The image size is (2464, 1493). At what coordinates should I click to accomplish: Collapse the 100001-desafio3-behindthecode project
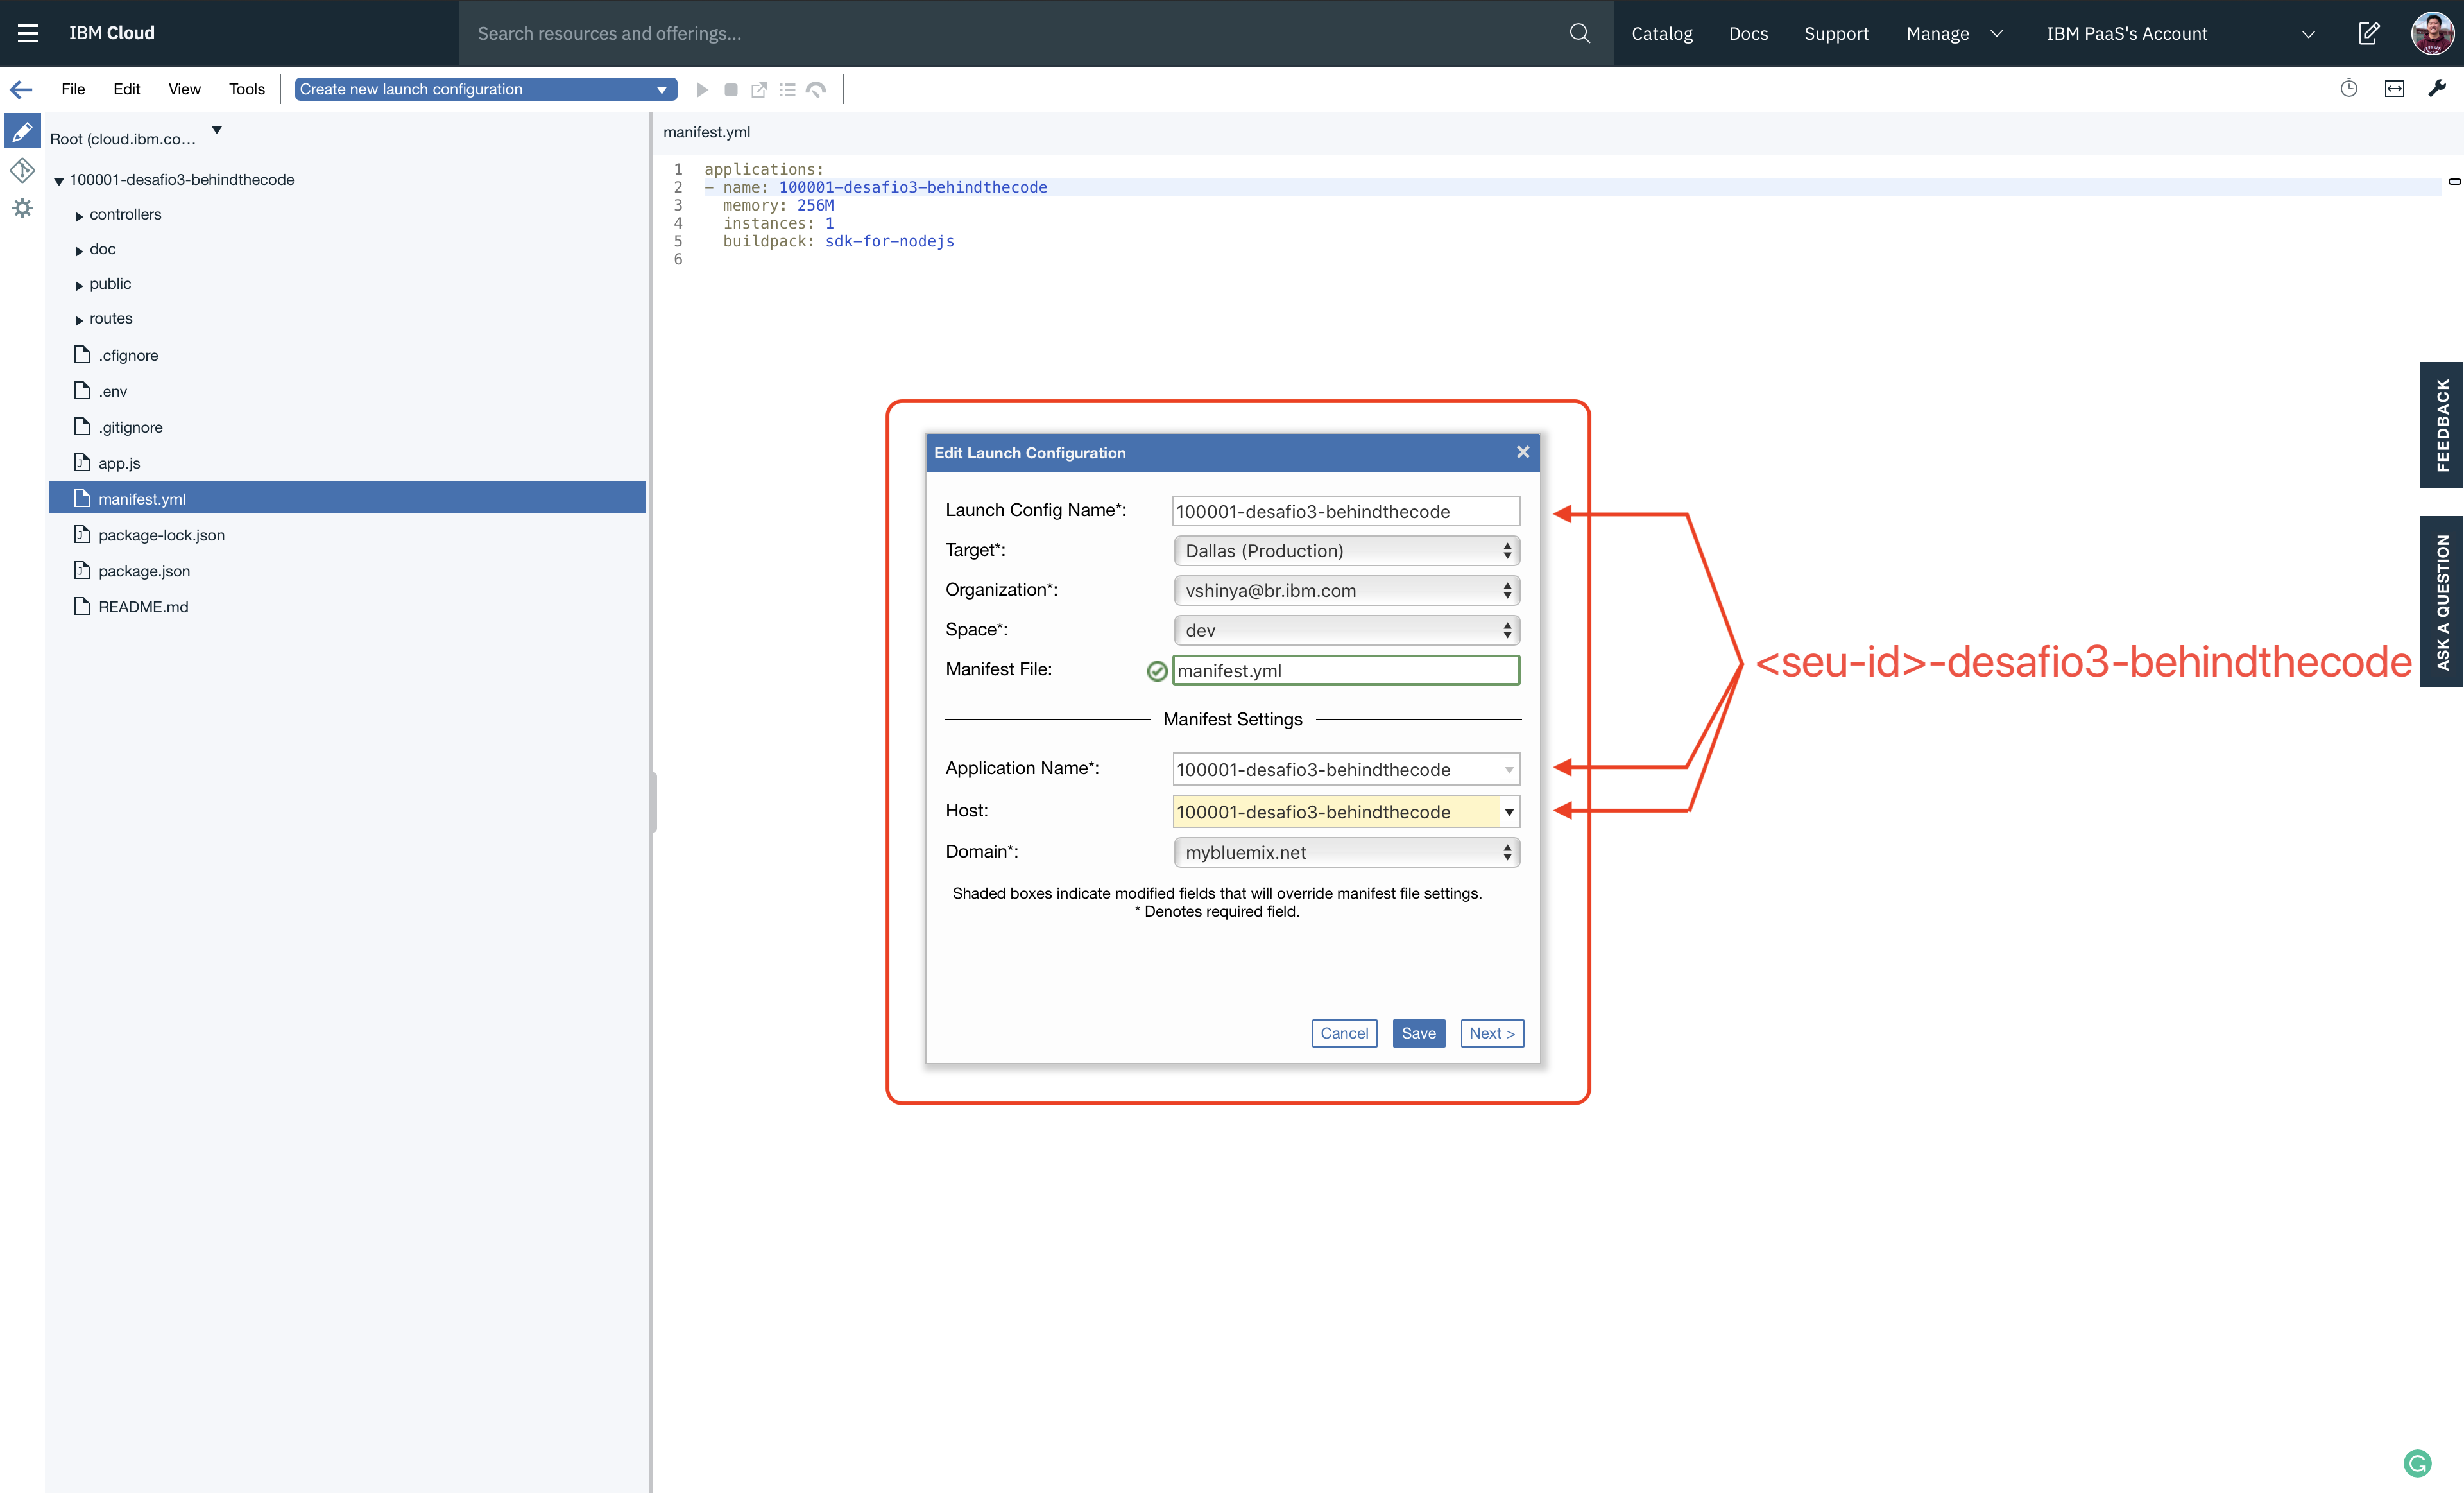click(x=59, y=181)
